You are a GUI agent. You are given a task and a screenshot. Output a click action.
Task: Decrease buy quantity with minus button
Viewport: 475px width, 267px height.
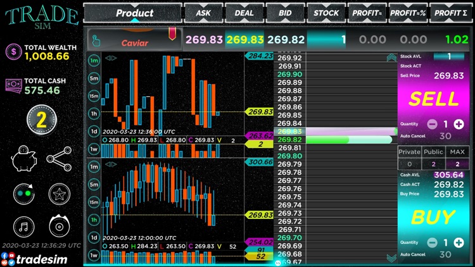tap(433, 242)
